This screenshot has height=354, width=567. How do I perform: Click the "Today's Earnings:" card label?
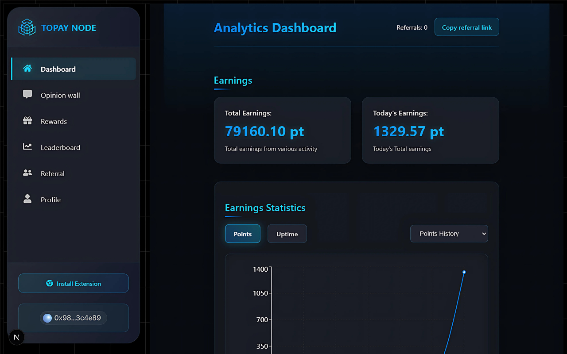click(400, 113)
